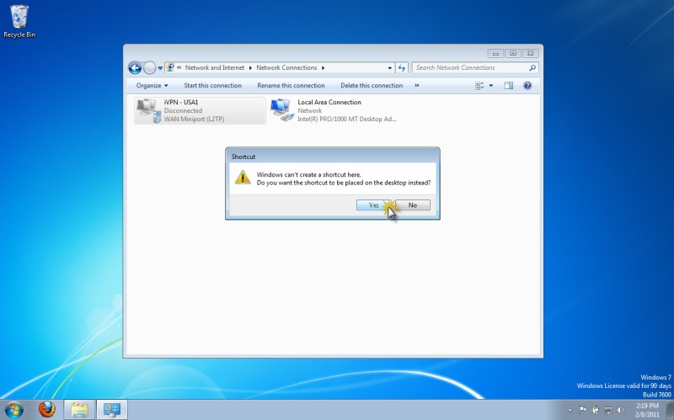Select Network and Internet breadcrumb

pyautogui.click(x=215, y=67)
